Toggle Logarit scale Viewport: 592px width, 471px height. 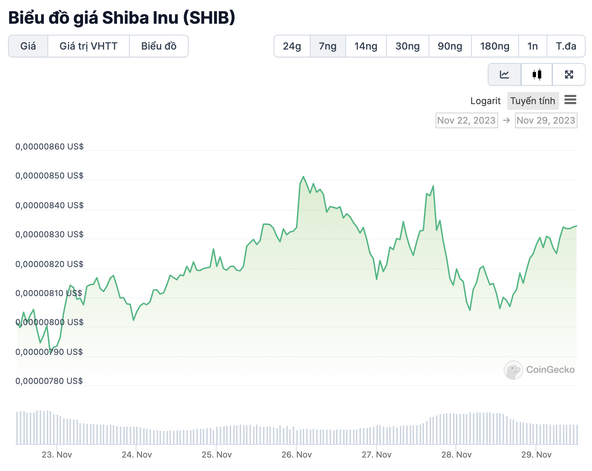pyautogui.click(x=485, y=101)
